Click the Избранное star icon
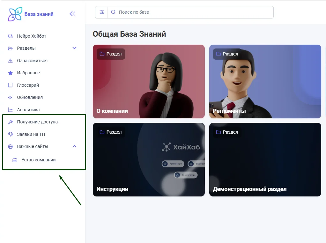 (11, 73)
